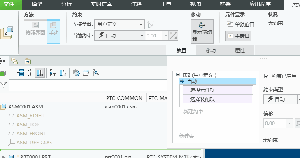Click the expand all tree icon
300x158 pixels.
tap(20, 73)
